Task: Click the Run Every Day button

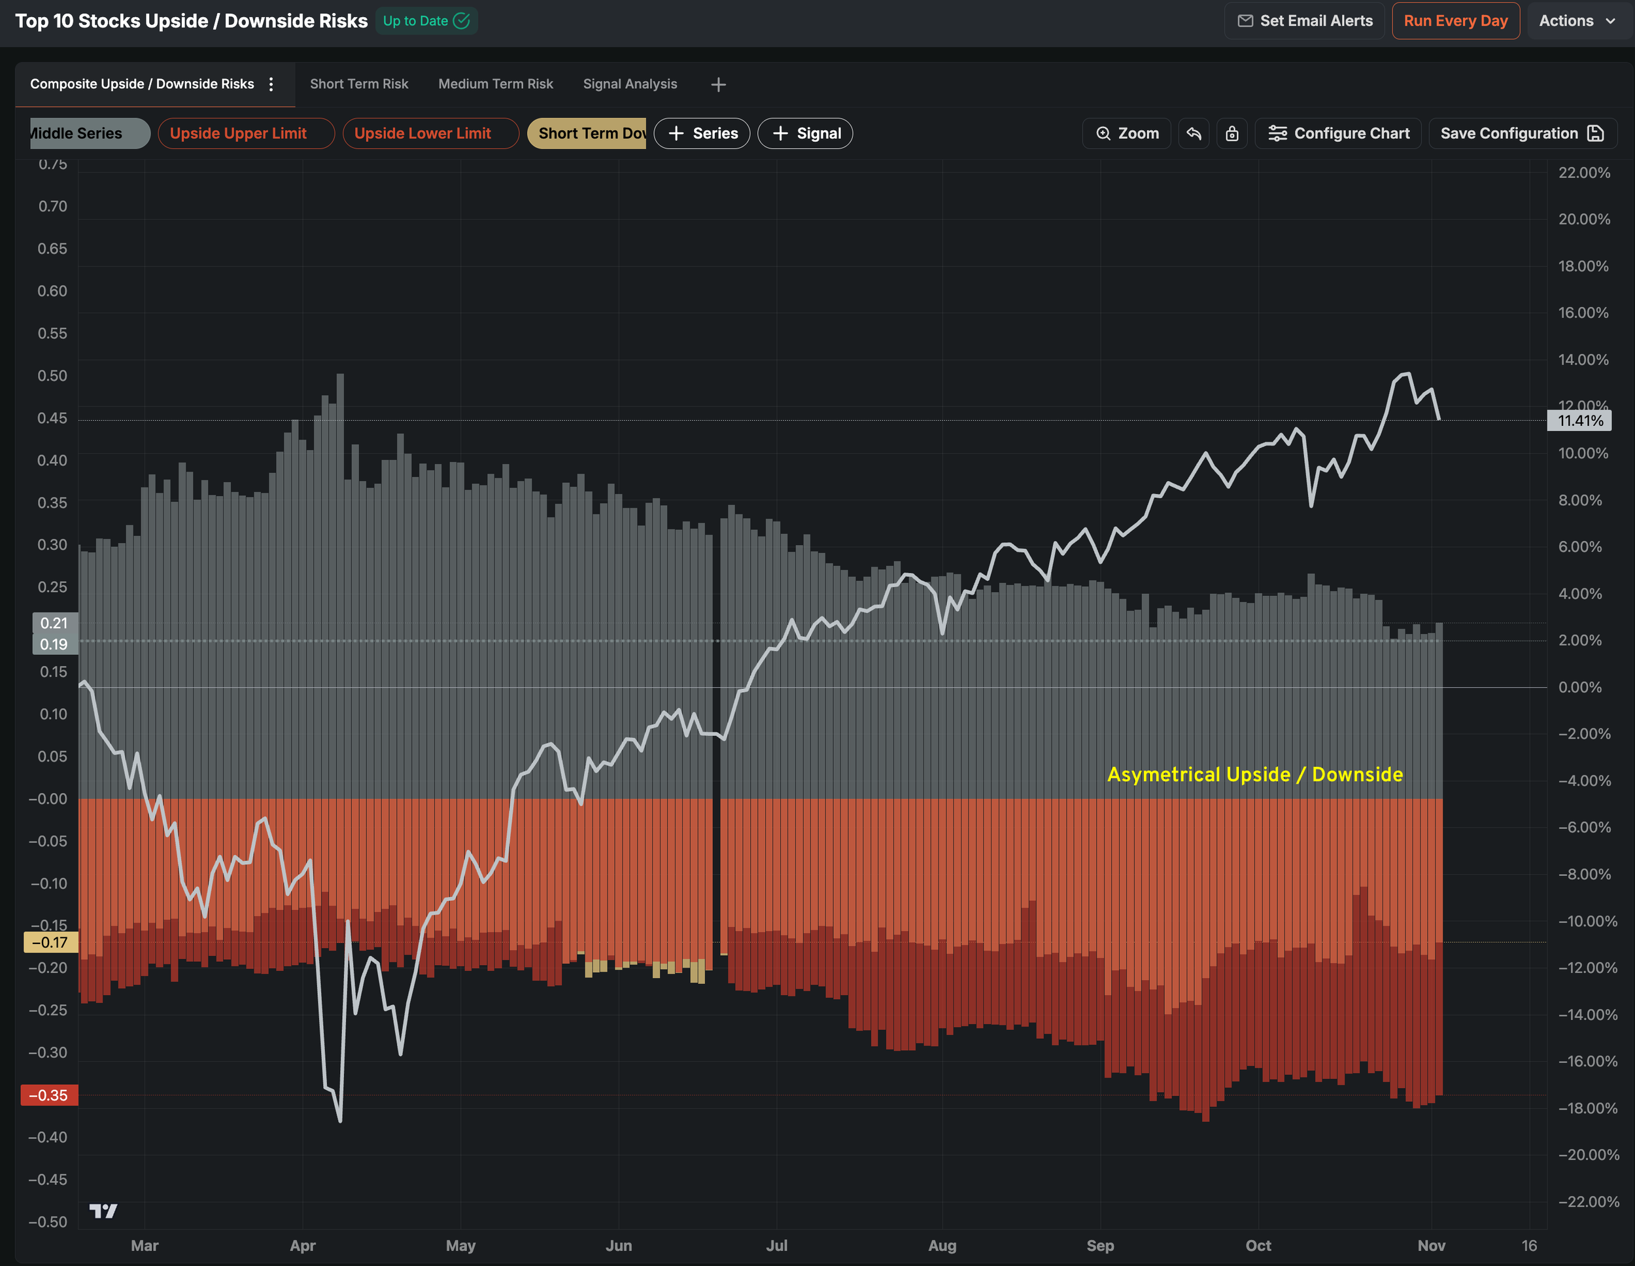Action: coord(1454,21)
